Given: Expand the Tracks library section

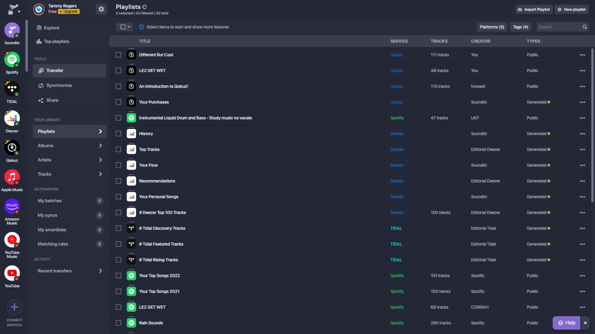Looking at the screenshot, I should tap(100, 174).
